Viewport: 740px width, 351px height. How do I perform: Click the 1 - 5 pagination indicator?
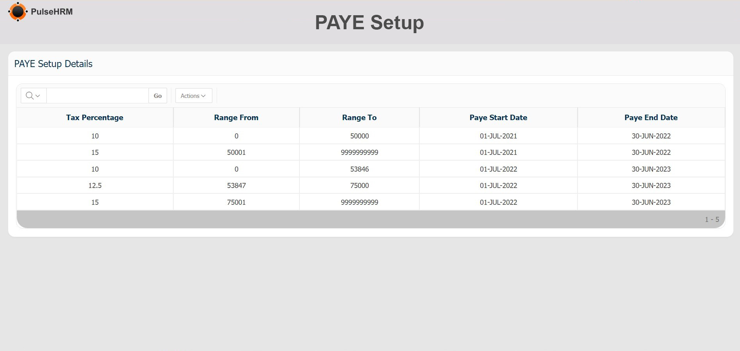[x=711, y=220]
